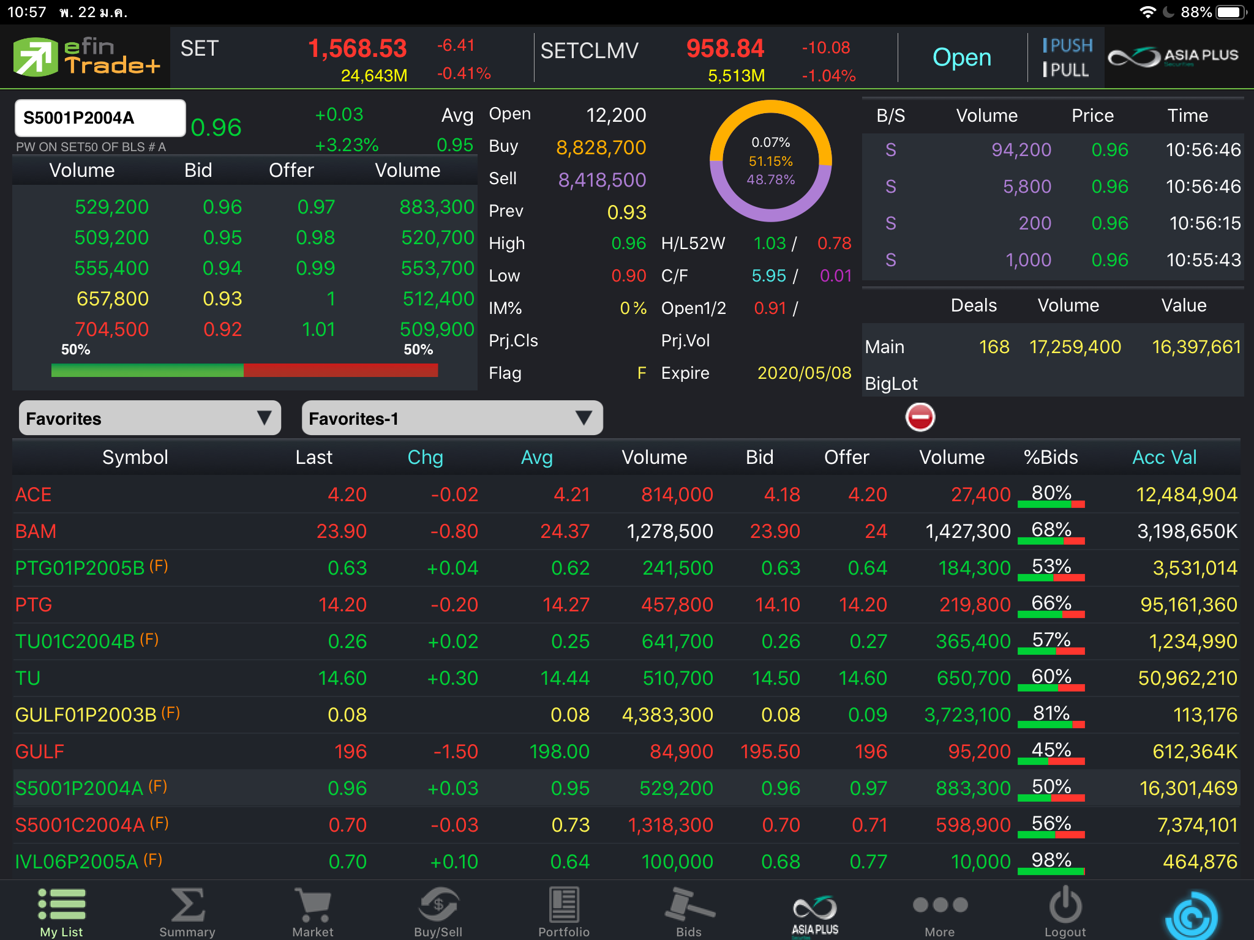Expand the Favorites-1 list dropdown
Screen dimensions: 1254x940
(x=452, y=419)
